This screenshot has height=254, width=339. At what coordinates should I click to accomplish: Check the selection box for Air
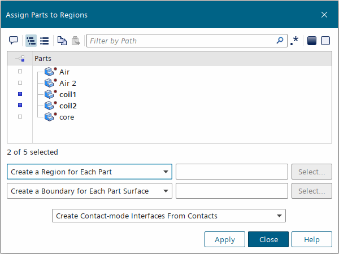(x=20, y=72)
